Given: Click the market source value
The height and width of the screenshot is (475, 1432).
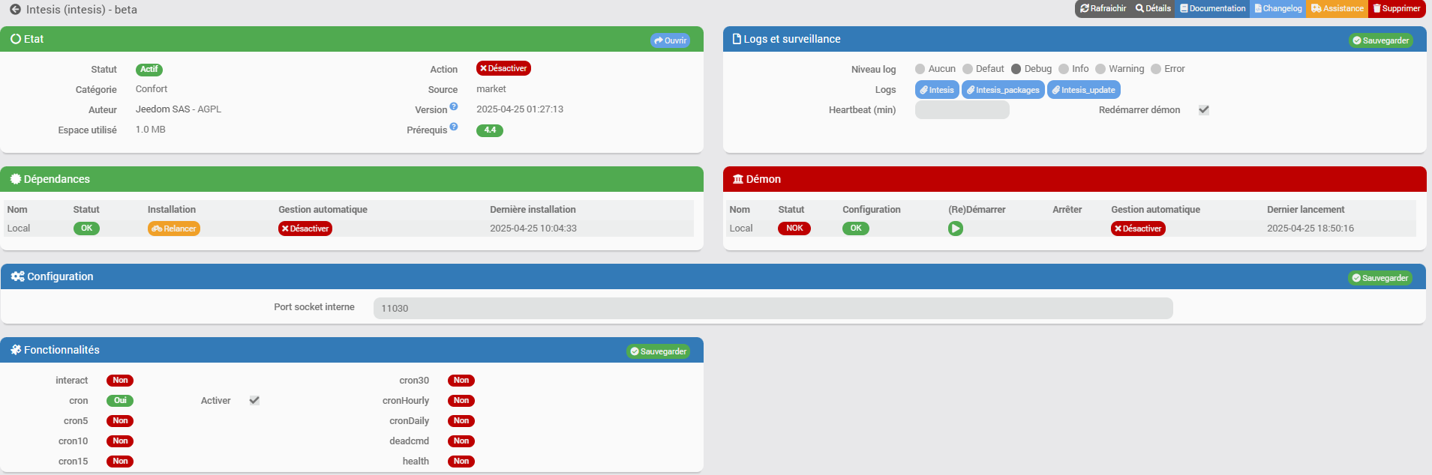Looking at the screenshot, I should pyautogui.click(x=491, y=89).
